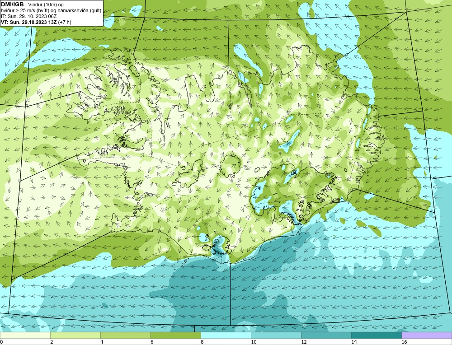452x345 pixels.
Task: Click the legend scale label '12'
Action: tap(304, 342)
